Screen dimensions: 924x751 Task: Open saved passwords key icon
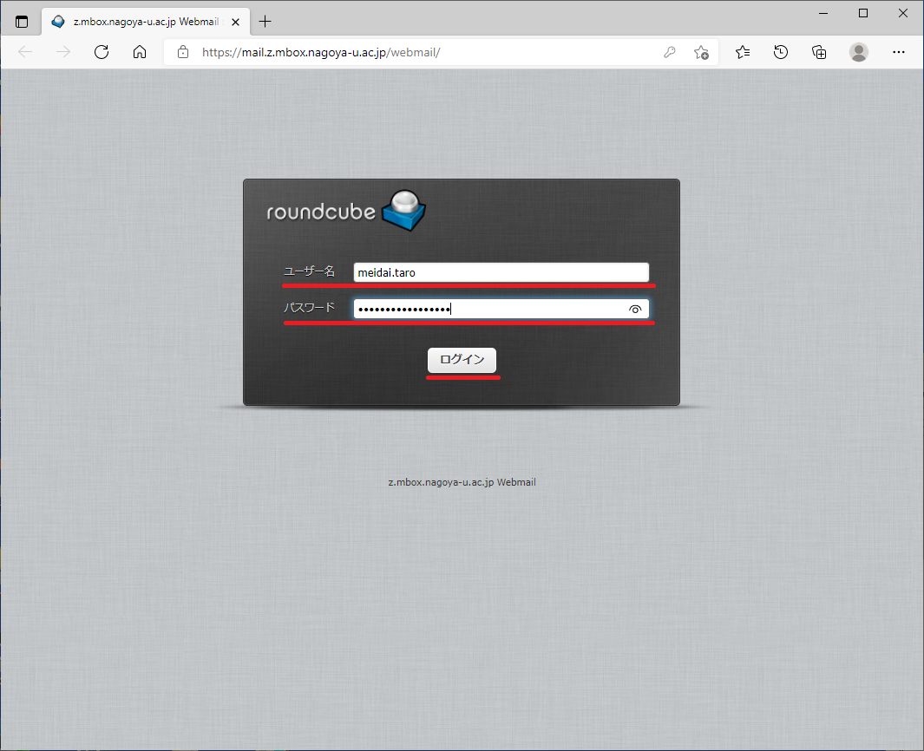pyautogui.click(x=670, y=52)
